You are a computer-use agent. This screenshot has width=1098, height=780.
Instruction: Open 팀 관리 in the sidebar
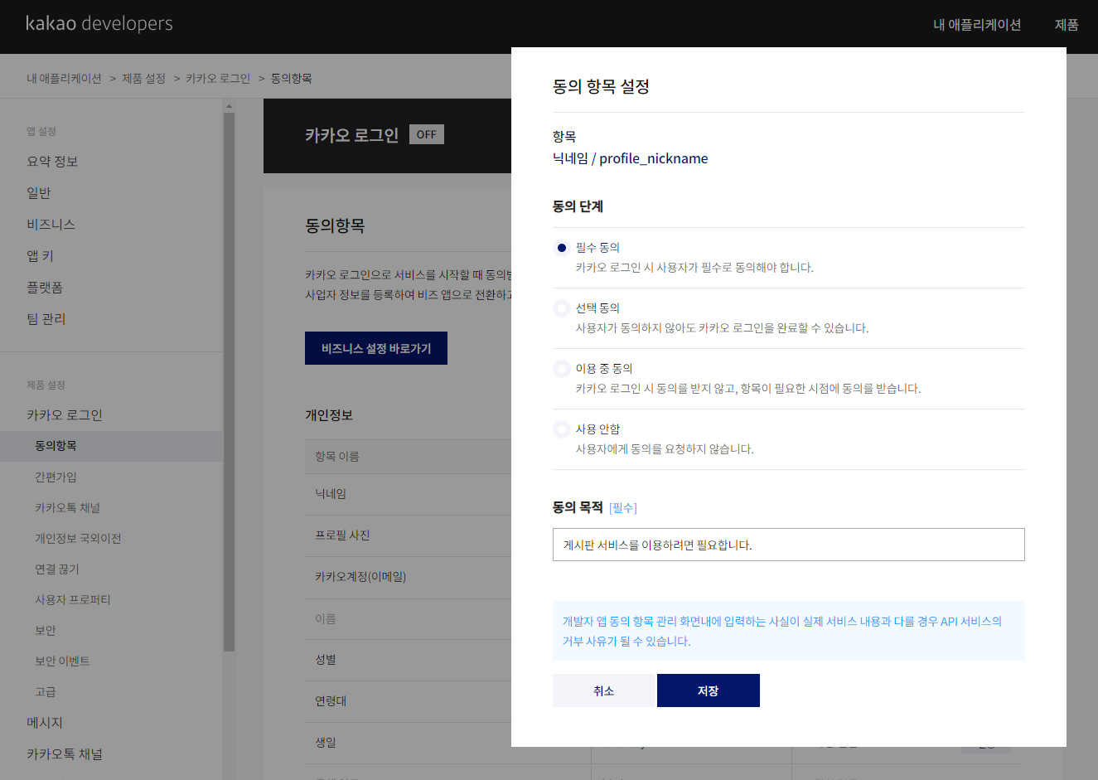click(x=46, y=319)
